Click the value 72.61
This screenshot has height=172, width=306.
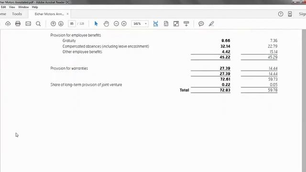click(x=225, y=79)
